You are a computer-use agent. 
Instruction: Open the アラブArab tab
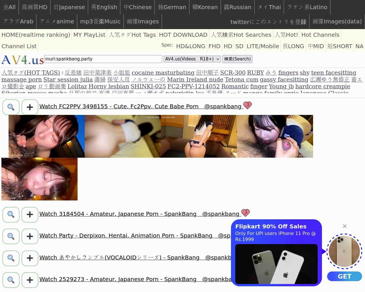[x=18, y=21]
